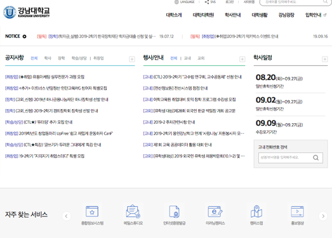
Task: Open the 전산시스템 점검 안내 notice
Action: [175, 88]
